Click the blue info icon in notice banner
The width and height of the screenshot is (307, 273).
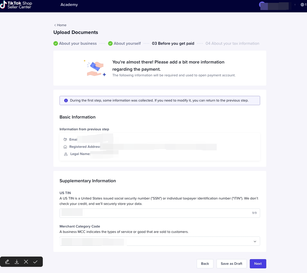[x=66, y=101]
